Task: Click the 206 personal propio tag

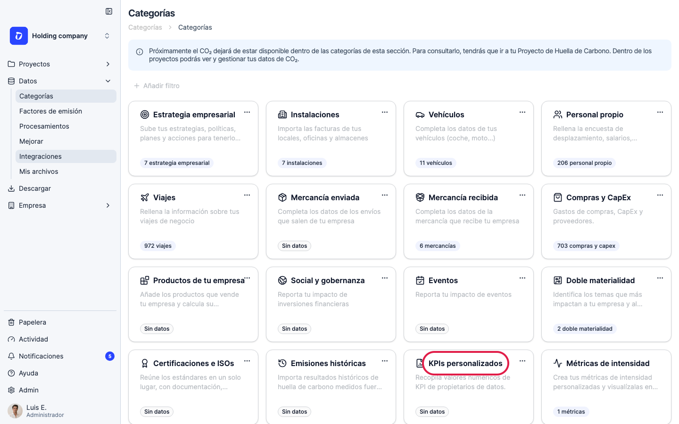Action: tap(584, 163)
